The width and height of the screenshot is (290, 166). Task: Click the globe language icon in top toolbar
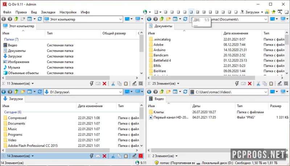coord(145,12)
